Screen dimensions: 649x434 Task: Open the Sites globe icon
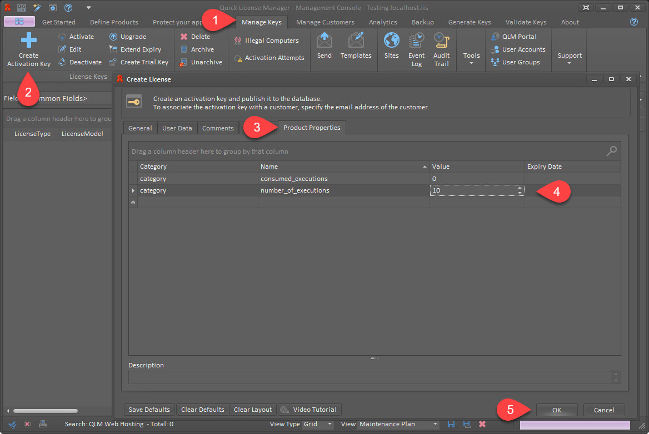[x=391, y=40]
